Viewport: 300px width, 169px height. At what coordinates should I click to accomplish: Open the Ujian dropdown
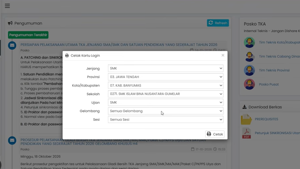(165, 102)
